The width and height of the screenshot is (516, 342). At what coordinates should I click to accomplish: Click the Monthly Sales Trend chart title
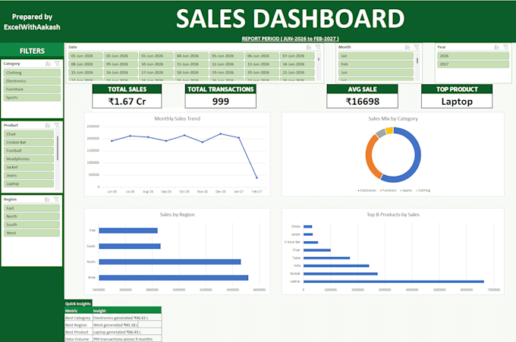point(178,119)
